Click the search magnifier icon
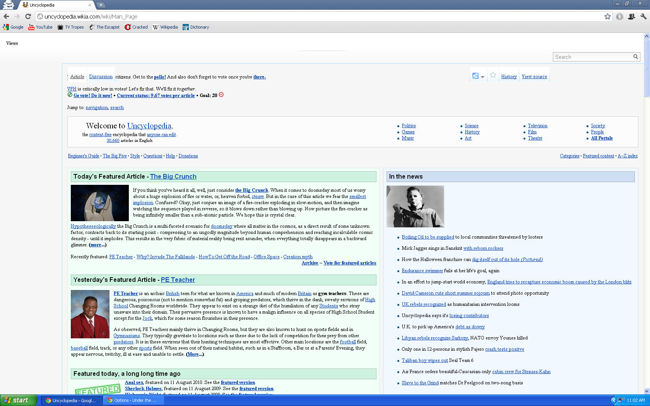 coord(635,57)
